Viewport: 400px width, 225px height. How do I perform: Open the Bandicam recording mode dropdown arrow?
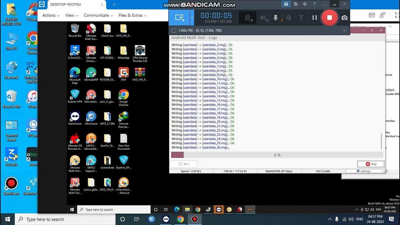coord(192,18)
